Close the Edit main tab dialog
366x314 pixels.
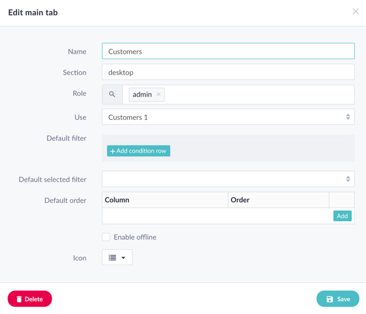356,12
